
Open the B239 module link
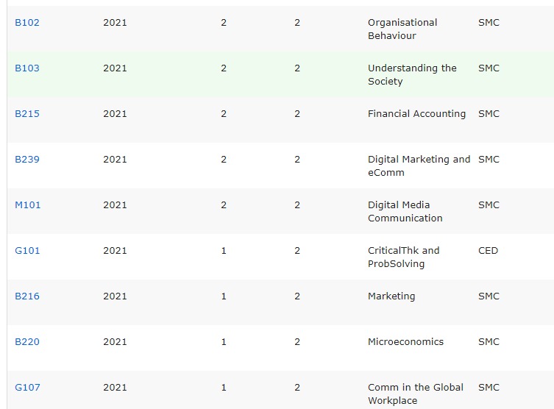click(27, 160)
